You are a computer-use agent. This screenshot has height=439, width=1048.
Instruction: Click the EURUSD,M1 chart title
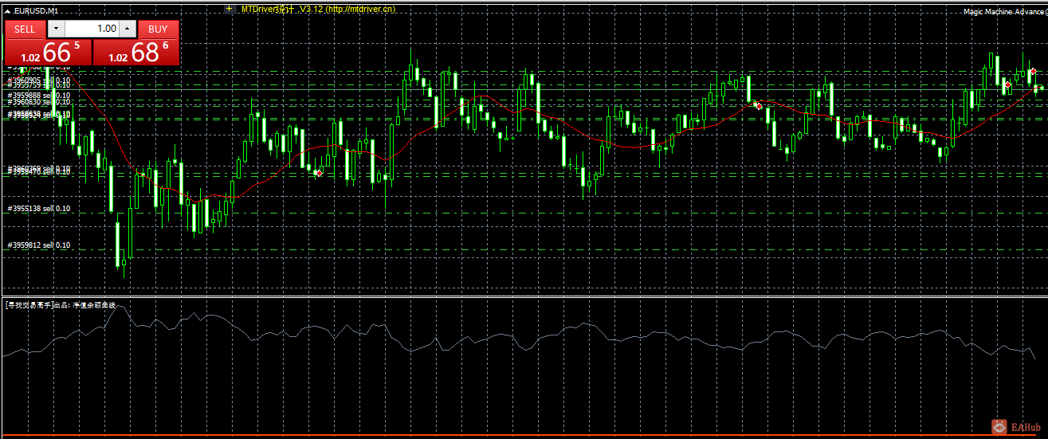[x=36, y=10]
